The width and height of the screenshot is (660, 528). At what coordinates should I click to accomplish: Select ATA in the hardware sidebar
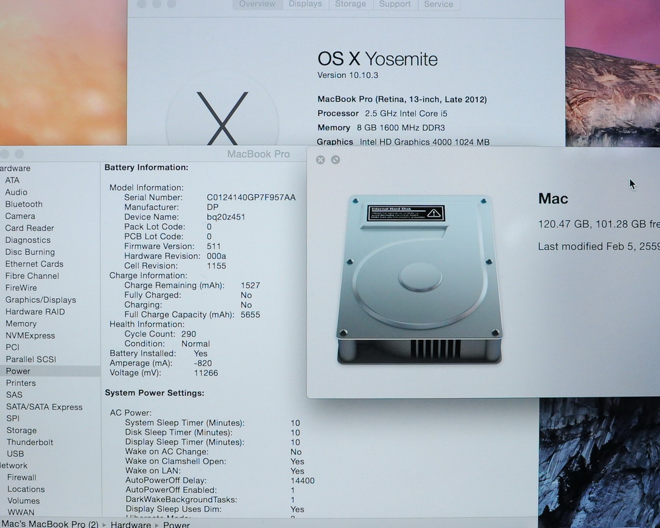pyautogui.click(x=12, y=180)
